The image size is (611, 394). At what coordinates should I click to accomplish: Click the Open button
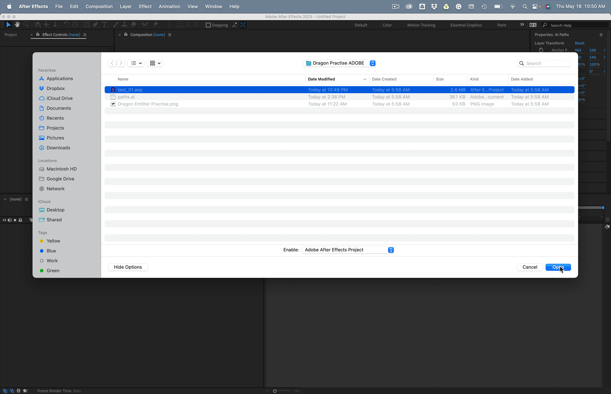[558, 267]
